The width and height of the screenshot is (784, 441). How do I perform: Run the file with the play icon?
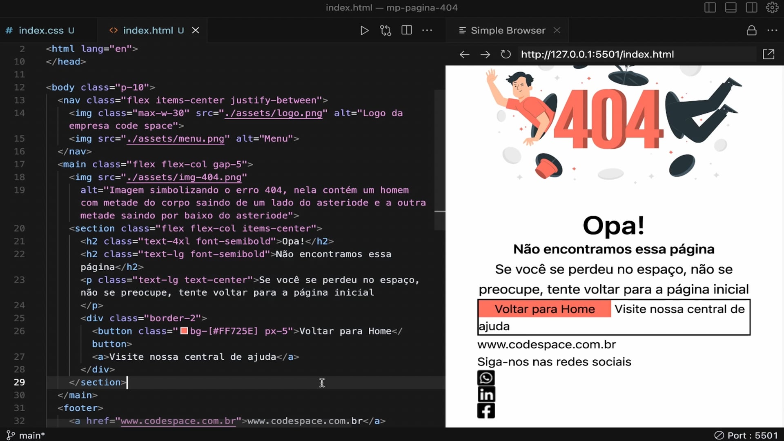[x=364, y=31]
